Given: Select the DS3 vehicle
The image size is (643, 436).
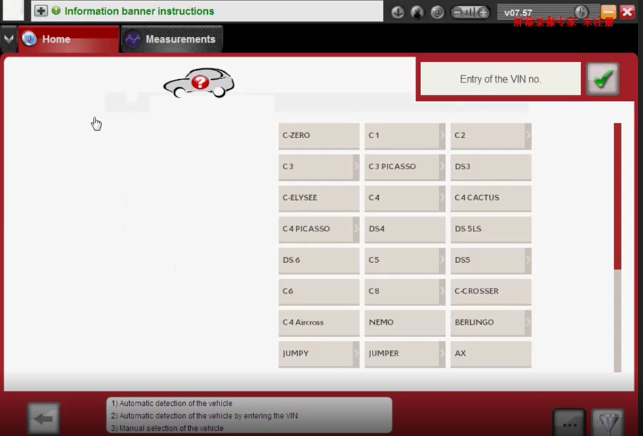Looking at the screenshot, I should pyautogui.click(x=491, y=167).
